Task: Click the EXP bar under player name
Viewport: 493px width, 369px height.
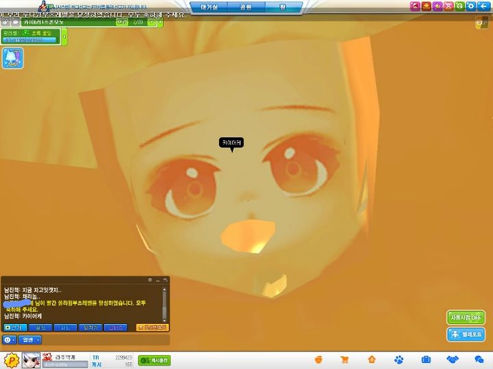Action: [65, 364]
